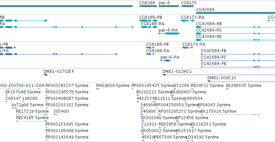This screenshot has height=142, width=275.
Task: Click the DME1-012H21 feature label
Action: click(177, 71)
